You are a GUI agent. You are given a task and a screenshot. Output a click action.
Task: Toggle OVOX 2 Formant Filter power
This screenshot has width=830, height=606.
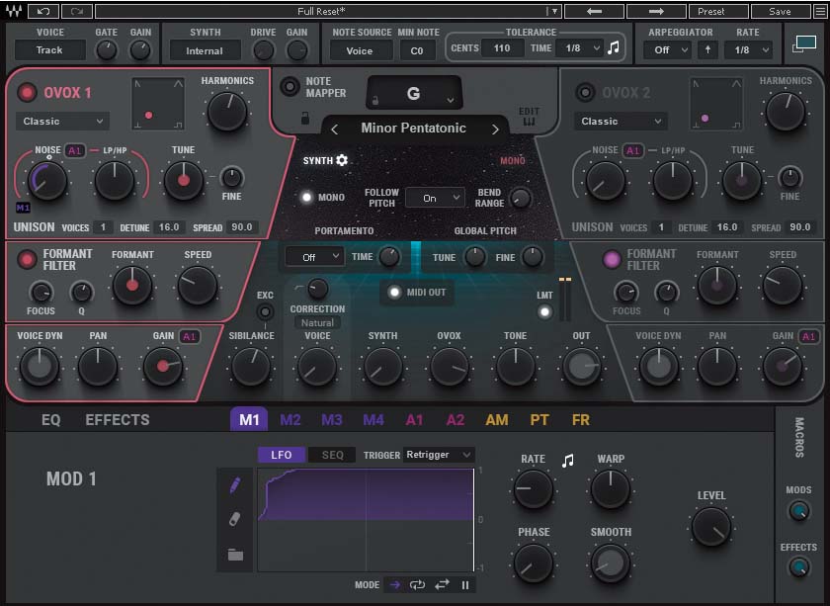click(612, 260)
